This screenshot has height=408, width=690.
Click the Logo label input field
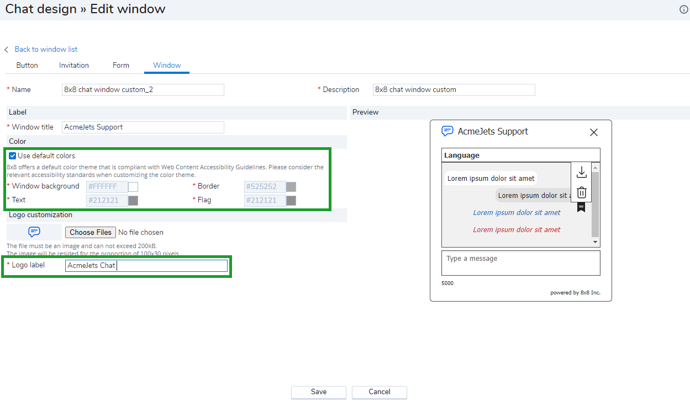coord(146,266)
